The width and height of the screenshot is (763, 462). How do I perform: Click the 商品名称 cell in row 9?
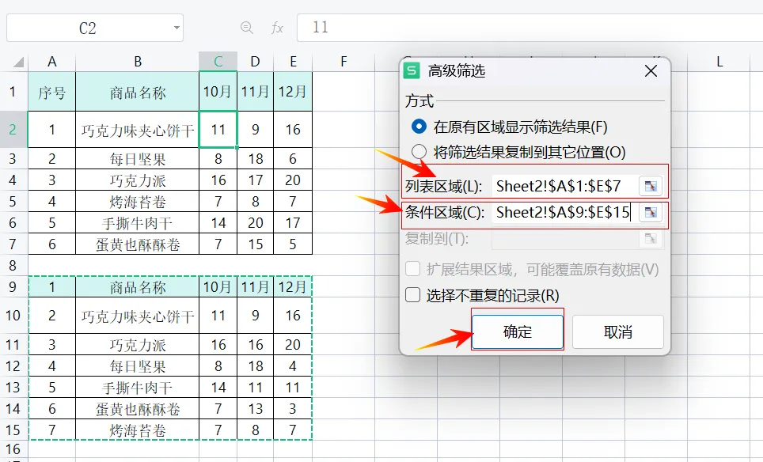click(137, 287)
